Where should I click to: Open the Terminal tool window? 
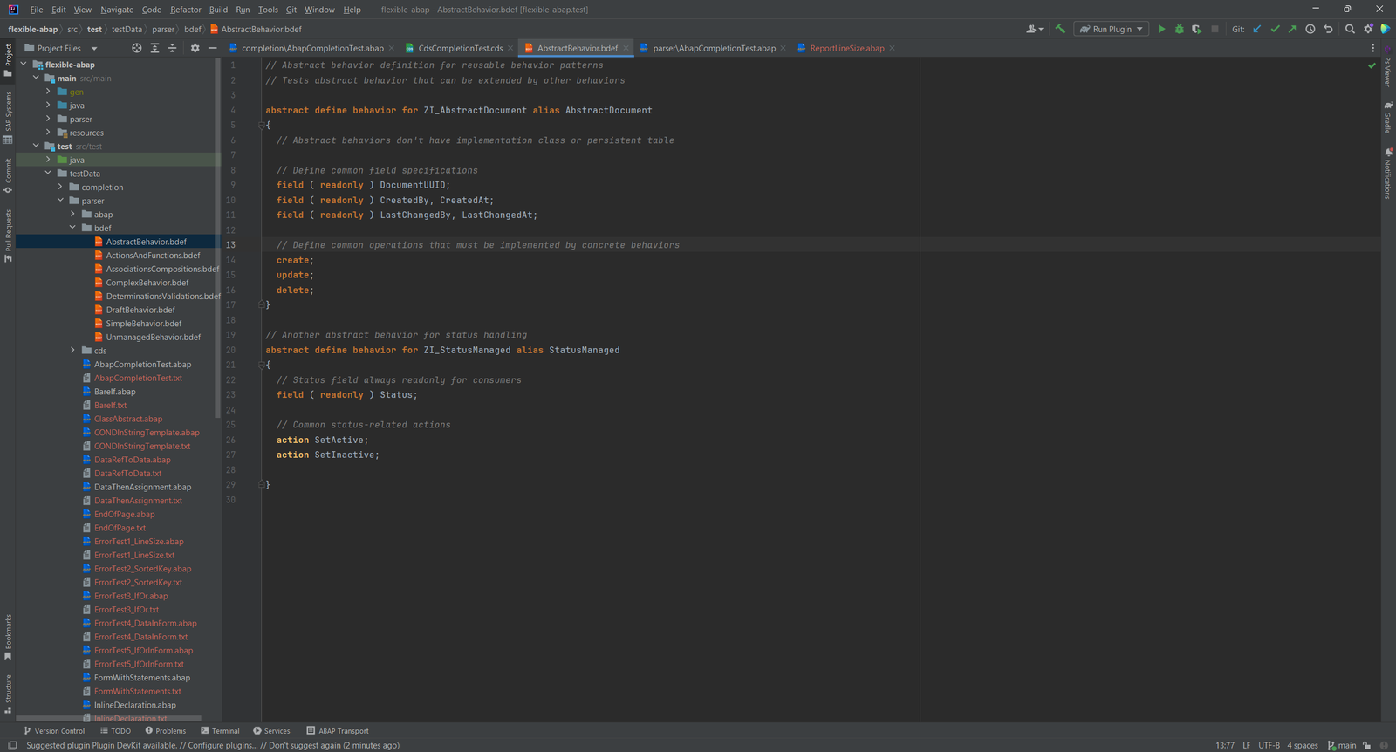(x=220, y=731)
